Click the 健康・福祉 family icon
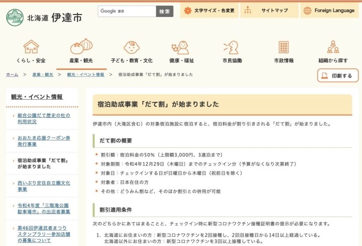Viewport: 362px width, 246px height. pyautogui.click(x=181, y=47)
